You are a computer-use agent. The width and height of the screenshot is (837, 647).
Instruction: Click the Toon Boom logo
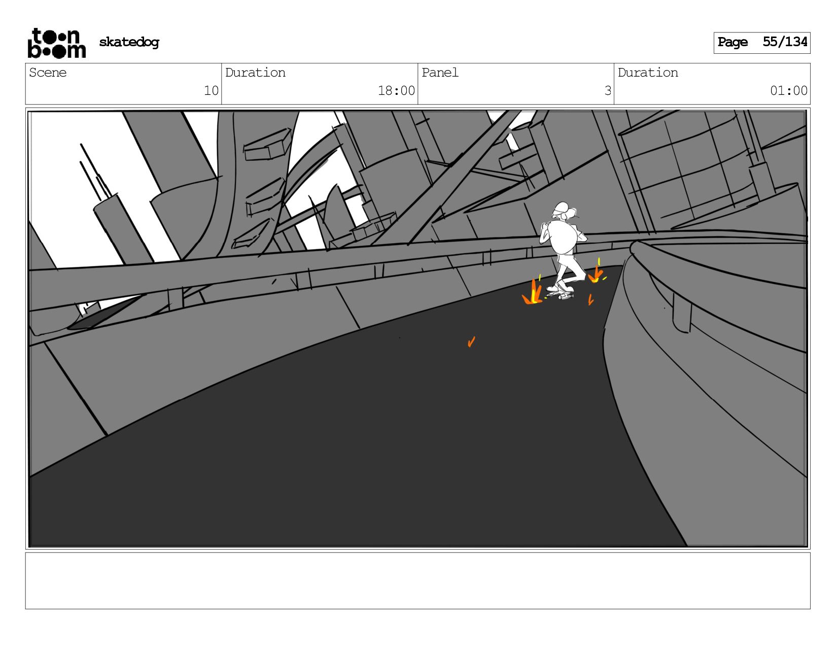tap(56, 43)
